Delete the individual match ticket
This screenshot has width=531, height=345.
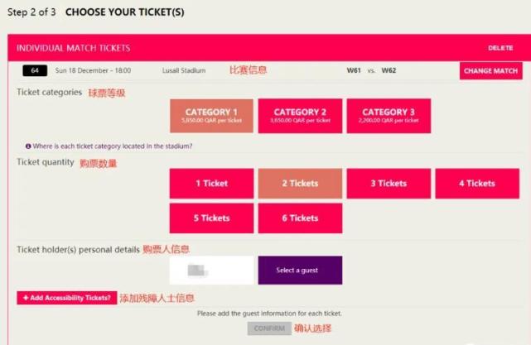[500, 48]
